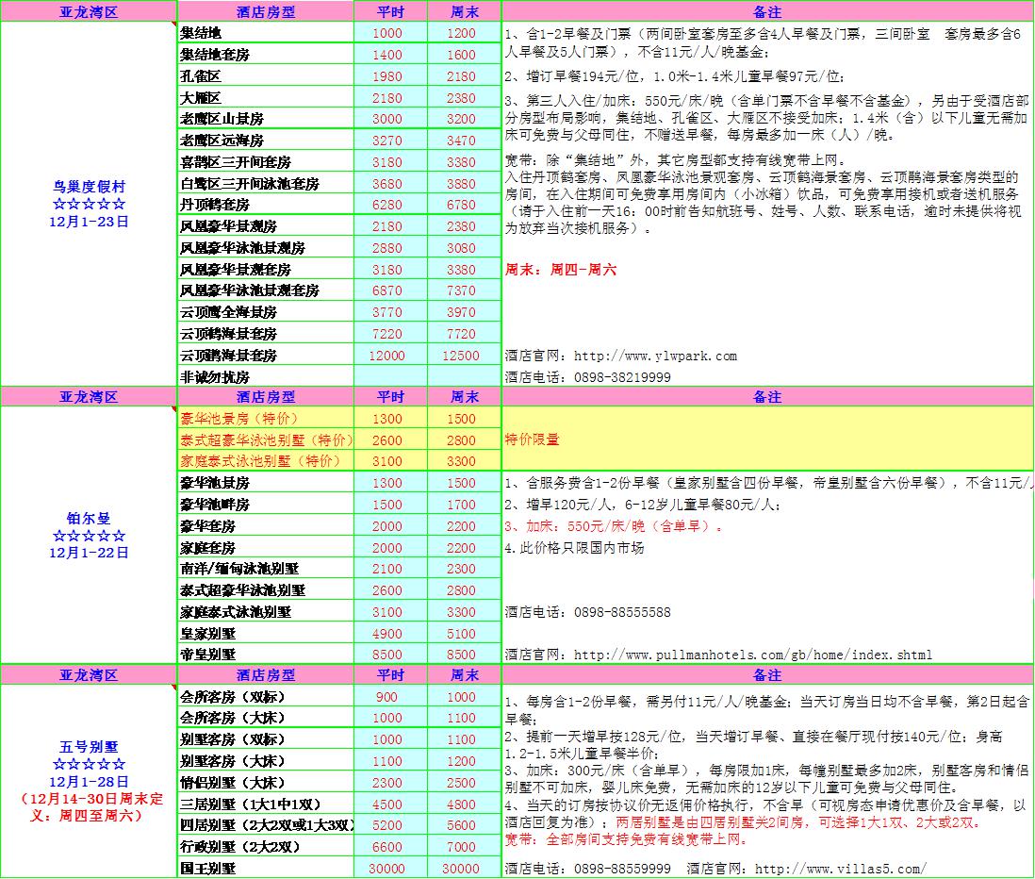Open the pullmanhotels.com official website link
The image size is (1035, 879).
(x=752, y=655)
